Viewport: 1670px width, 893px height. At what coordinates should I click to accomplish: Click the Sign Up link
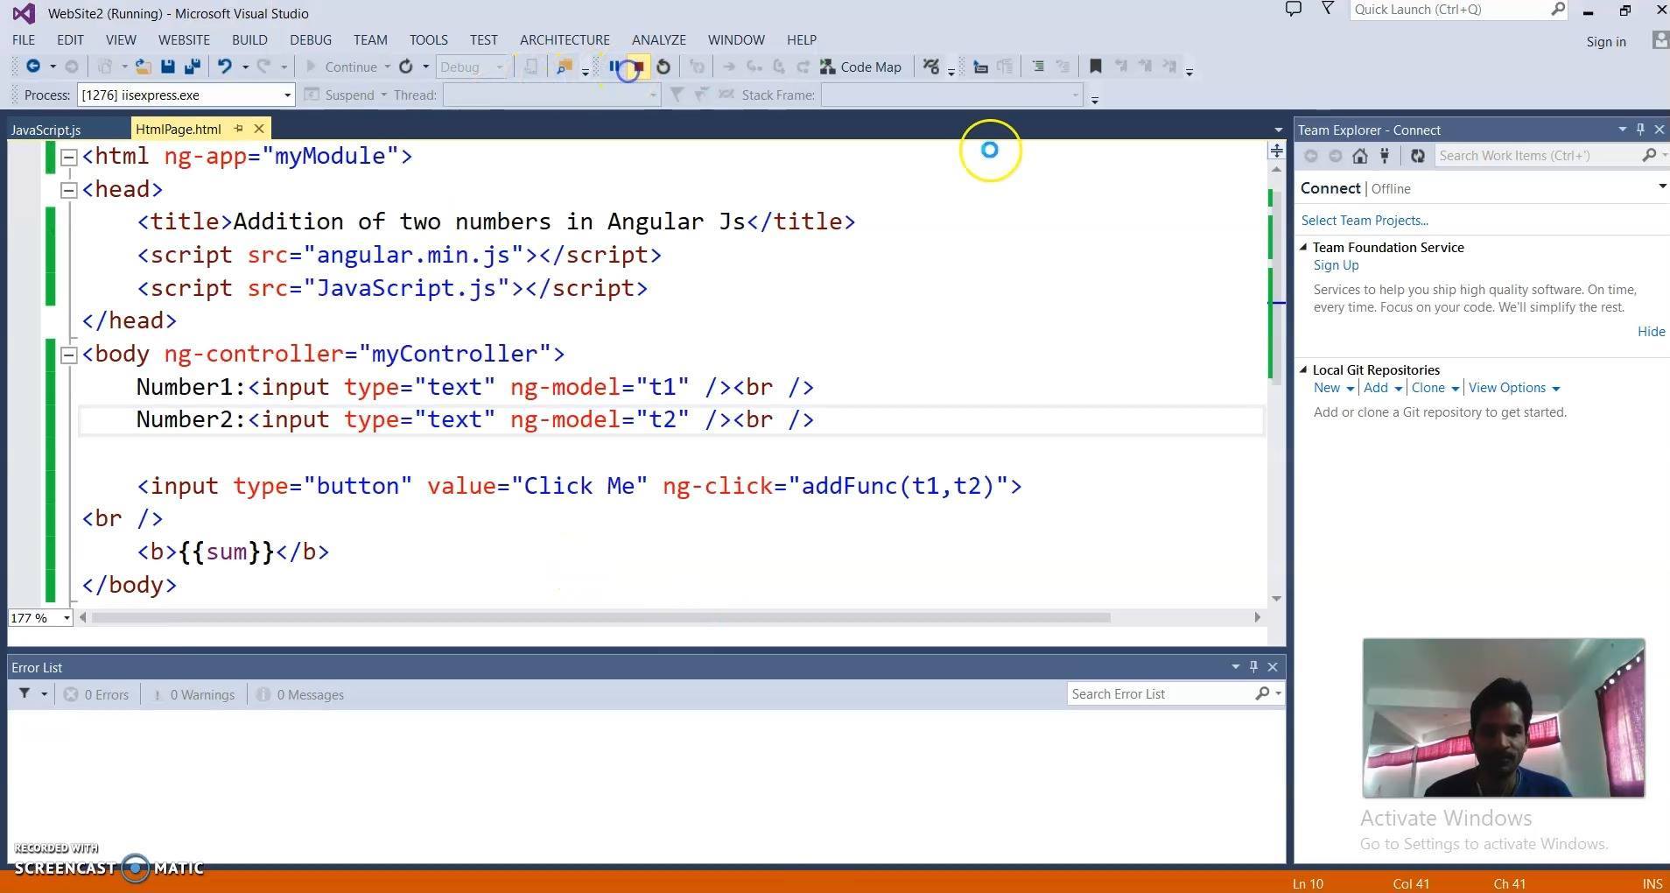pos(1336,265)
